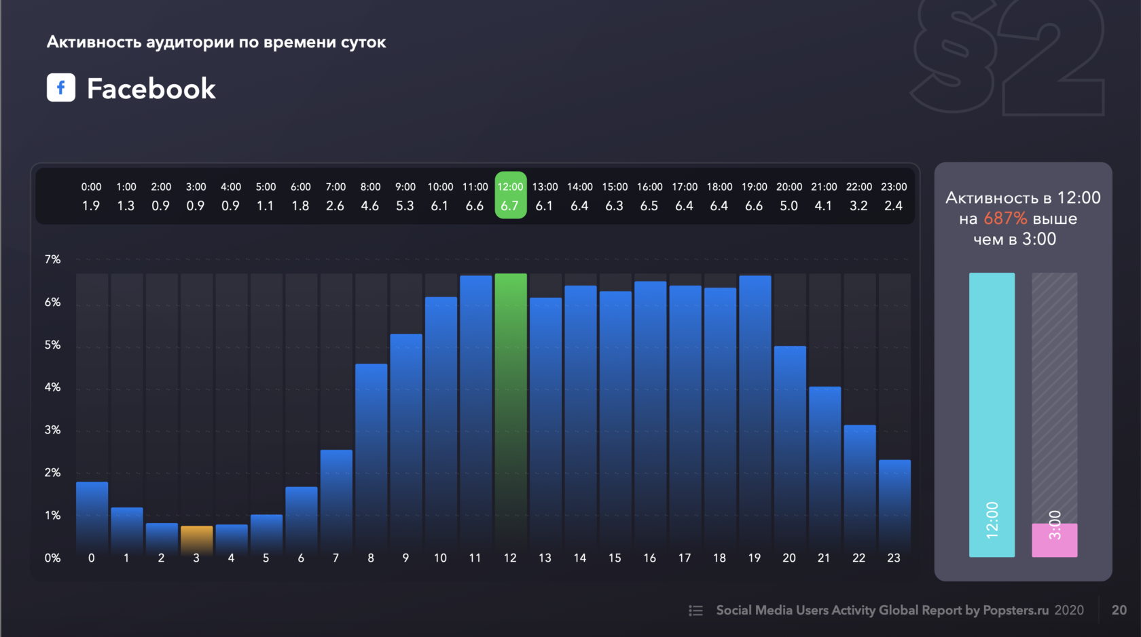Click the 5:00 header value 1.1

pyautogui.click(x=266, y=206)
